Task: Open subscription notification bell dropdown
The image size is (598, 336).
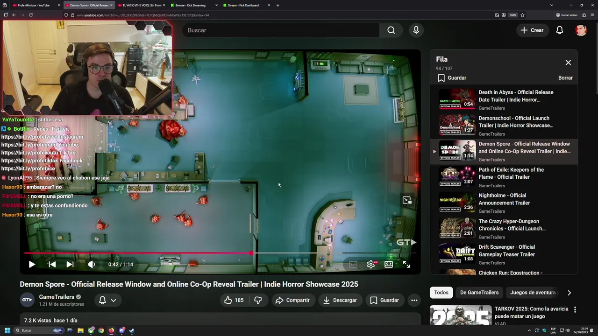Action: [x=107, y=300]
